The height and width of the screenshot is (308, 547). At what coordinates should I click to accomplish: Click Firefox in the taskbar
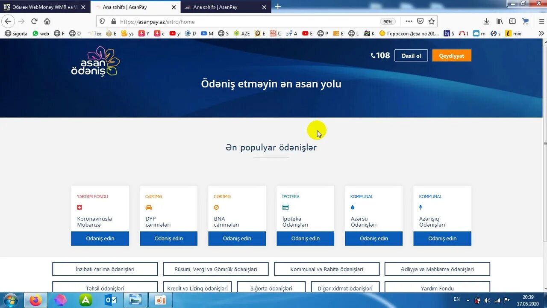point(35,300)
